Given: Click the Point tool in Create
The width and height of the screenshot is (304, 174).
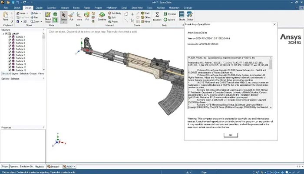Looking at the screenshot, I should point(132,14).
